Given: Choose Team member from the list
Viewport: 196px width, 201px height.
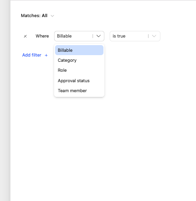Looking at the screenshot, I should coord(79,91).
